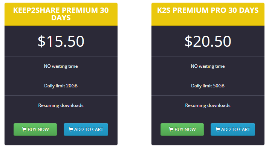The height and width of the screenshot is (151, 269).
Task: Select the $15.50 price
Action: coord(61,41)
